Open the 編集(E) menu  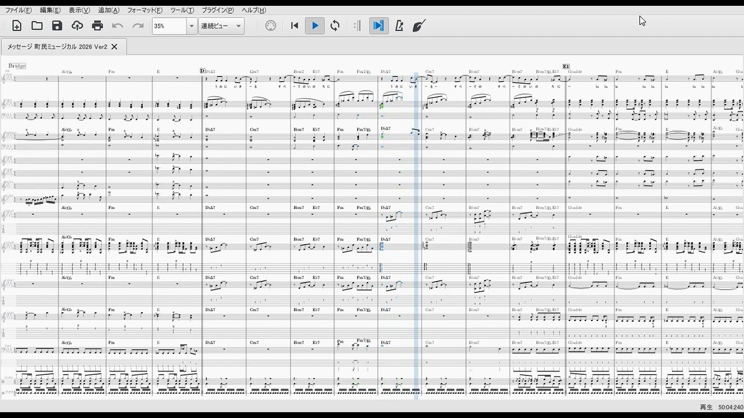click(x=50, y=10)
